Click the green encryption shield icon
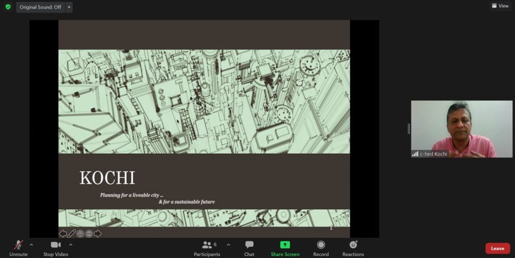This screenshot has width=515, height=258. click(x=8, y=7)
